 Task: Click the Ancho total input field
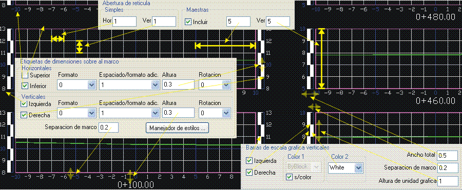448,155
